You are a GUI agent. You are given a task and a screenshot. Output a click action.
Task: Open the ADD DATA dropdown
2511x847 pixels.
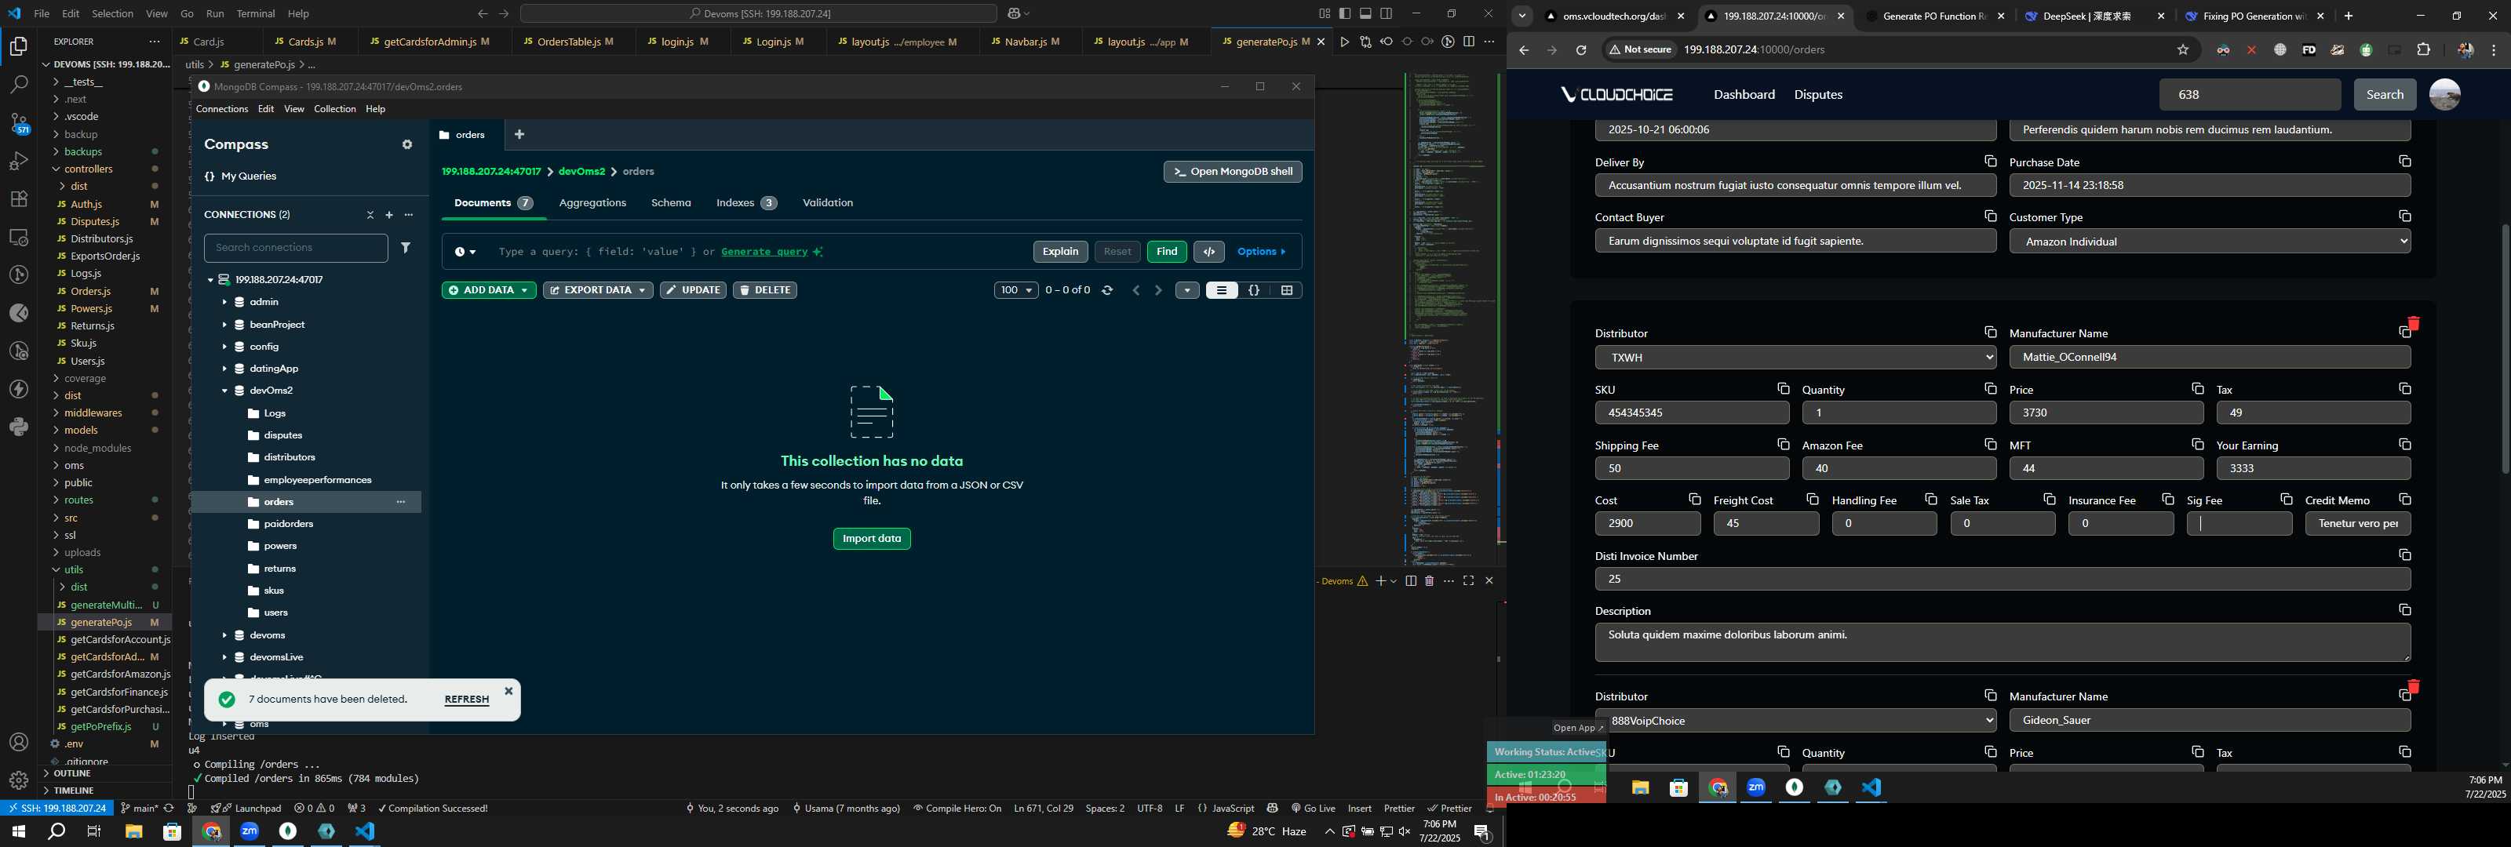[x=488, y=290]
